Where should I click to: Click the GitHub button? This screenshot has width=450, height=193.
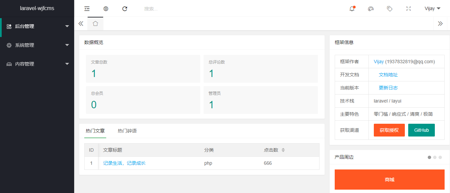pyautogui.click(x=421, y=130)
